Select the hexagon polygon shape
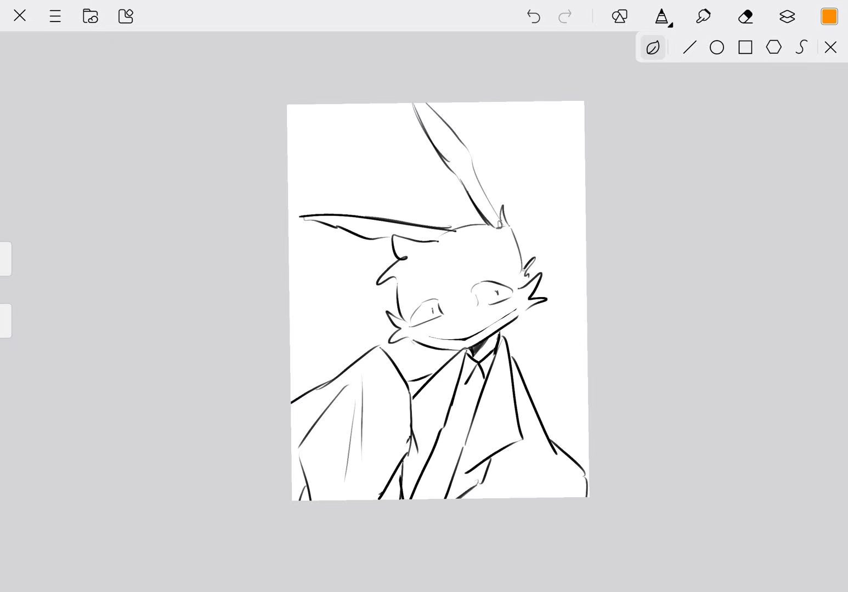The width and height of the screenshot is (848, 592). coord(774,47)
